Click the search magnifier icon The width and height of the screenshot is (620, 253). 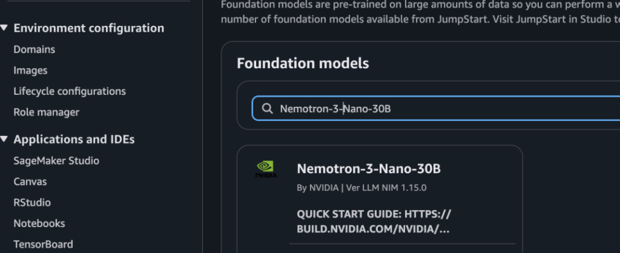[268, 109]
